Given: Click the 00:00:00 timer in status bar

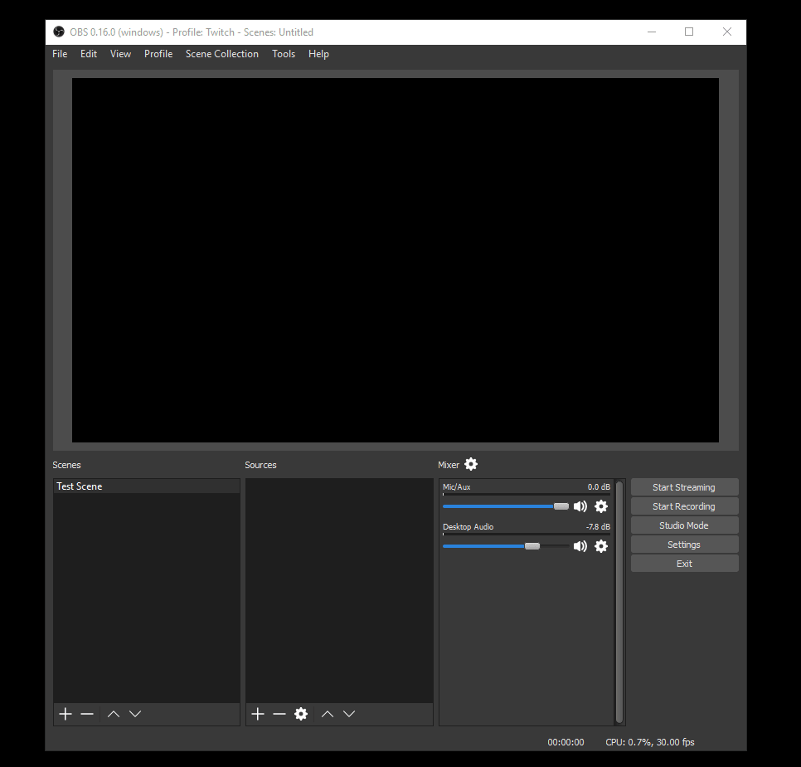Looking at the screenshot, I should click(566, 742).
